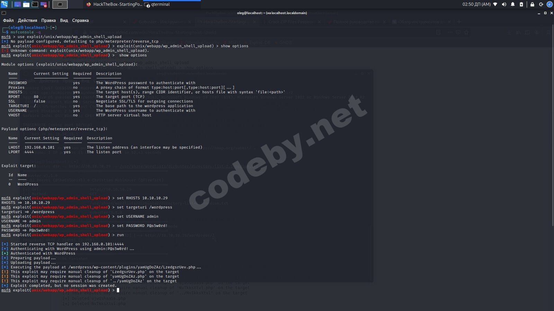Switch to the HackTheBox-StartingPo... Firefox window
Image resolution: width=554 pixels, height=311 pixels.
[114, 4]
